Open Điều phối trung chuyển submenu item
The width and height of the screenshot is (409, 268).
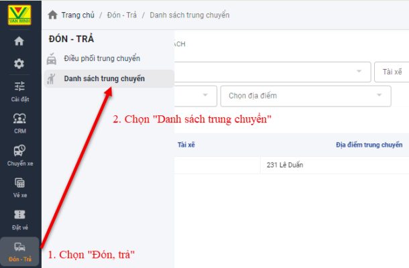[102, 58]
